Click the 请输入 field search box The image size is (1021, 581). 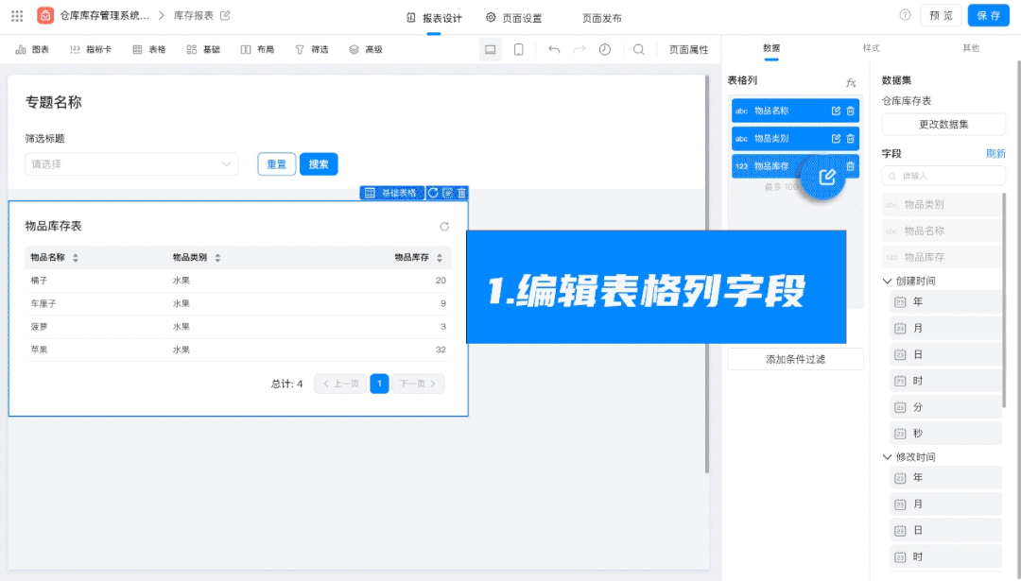[943, 176]
